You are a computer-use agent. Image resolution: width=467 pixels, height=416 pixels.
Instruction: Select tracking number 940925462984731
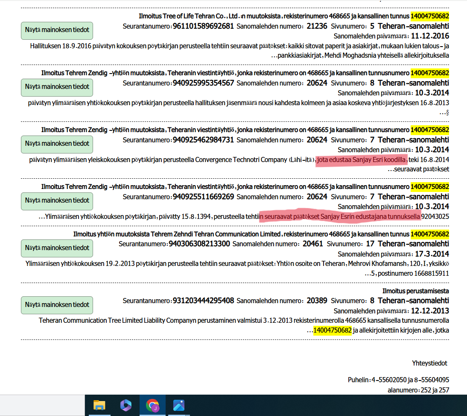pos(204,140)
